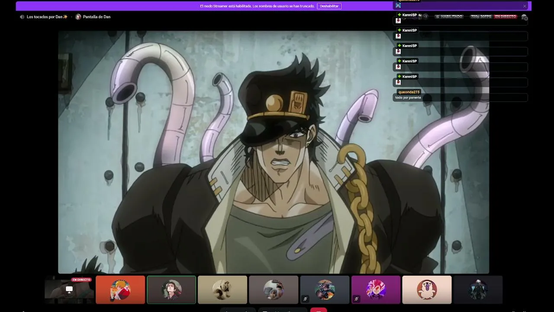Select the beige participant tile with the dog avatar

click(x=222, y=289)
